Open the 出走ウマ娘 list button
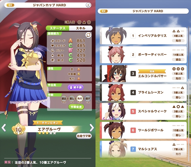191x167 pixels. coord(84,136)
